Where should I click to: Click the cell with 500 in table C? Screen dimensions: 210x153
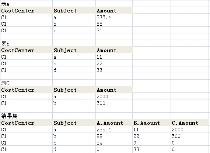click(114, 103)
